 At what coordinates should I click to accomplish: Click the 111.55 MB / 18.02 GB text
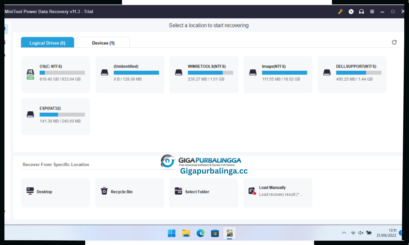[x=281, y=79]
